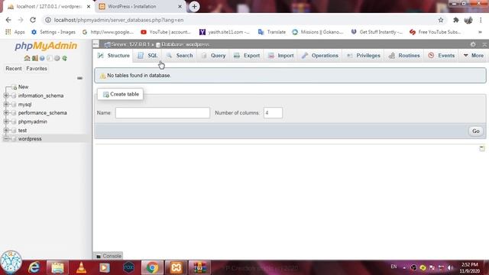Open the file explorer taskbar icon
This screenshot has width=489, height=275.
[57, 267]
